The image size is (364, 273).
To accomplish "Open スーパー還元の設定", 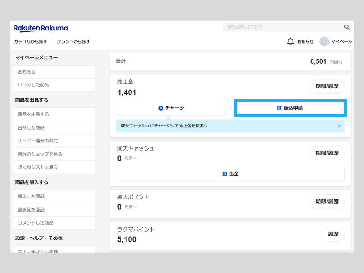I will [54, 141].
